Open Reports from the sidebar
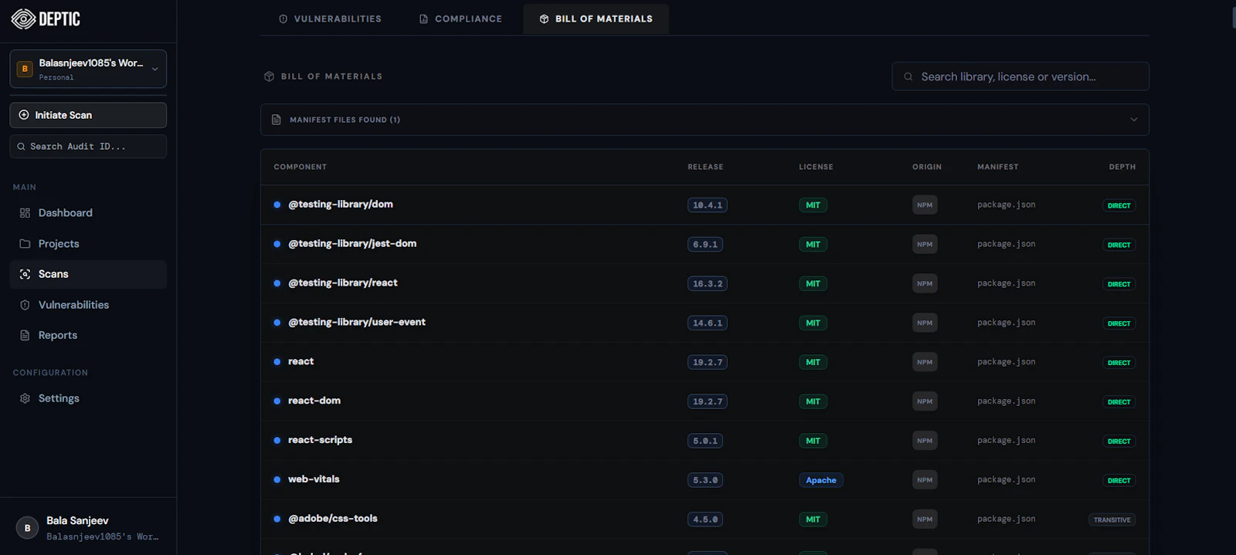 pyautogui.click(x=88, y=336)
